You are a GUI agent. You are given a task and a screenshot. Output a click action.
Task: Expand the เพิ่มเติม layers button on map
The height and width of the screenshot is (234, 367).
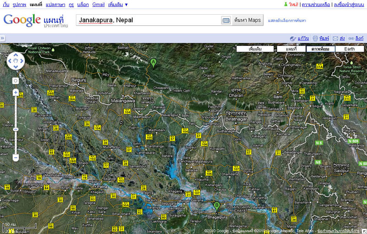pyautogui.click(x=255, y=49)
